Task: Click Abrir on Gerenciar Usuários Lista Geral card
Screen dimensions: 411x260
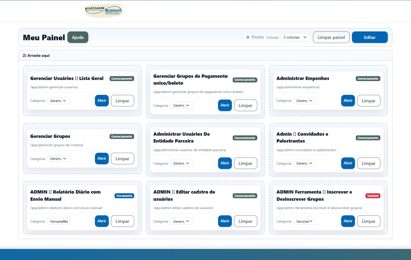Action: point(102,101)
